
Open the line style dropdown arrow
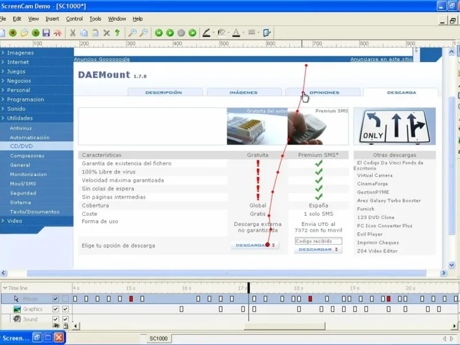(258, 33)
